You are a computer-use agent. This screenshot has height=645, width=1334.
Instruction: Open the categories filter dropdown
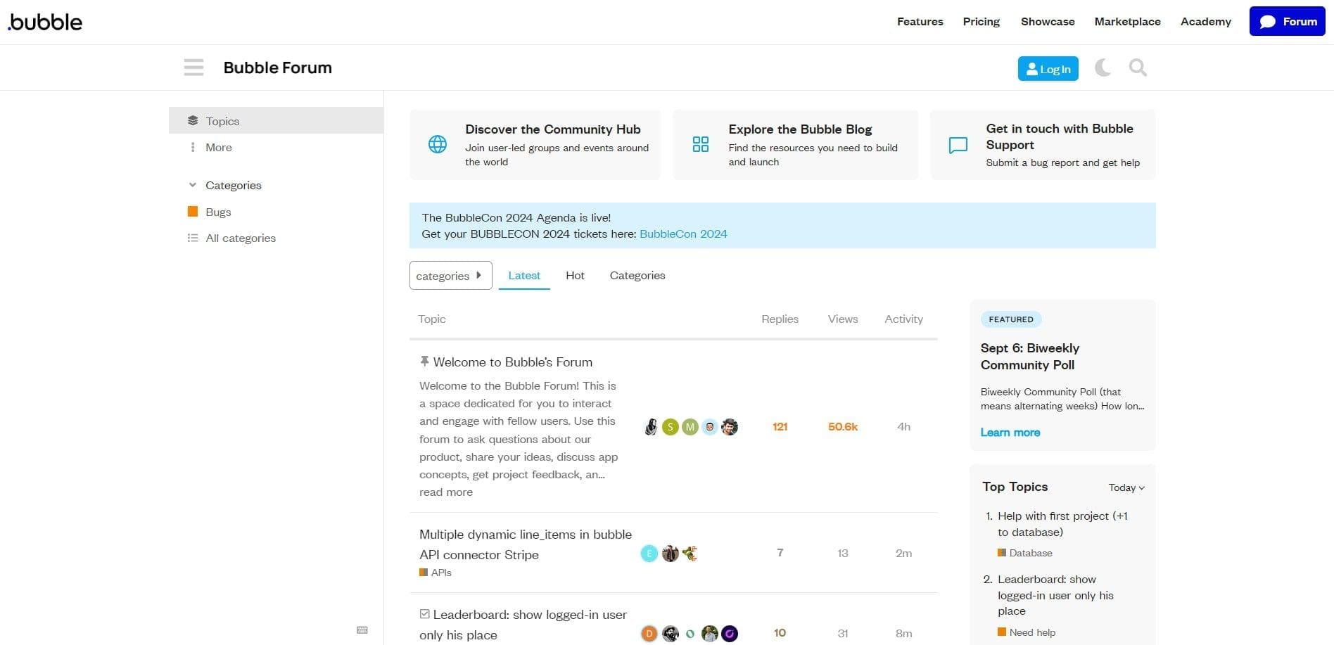pos(451,276)
